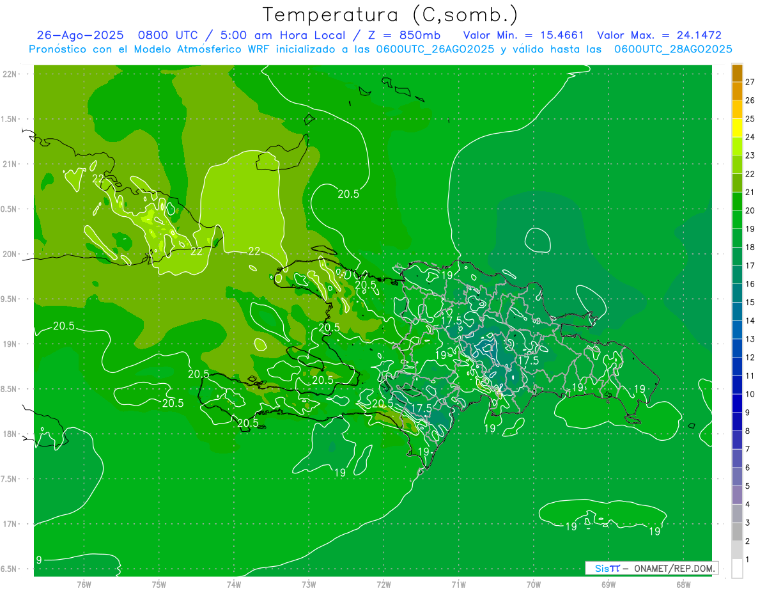Click the dark orange swatch above 27
Screen dimensions: 767x593
click(x=737, y=73)
